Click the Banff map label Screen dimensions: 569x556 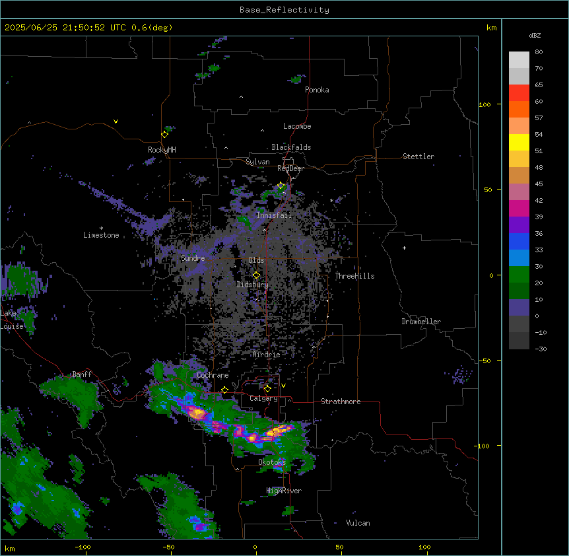pyautogui.click(x=82, y=374)
